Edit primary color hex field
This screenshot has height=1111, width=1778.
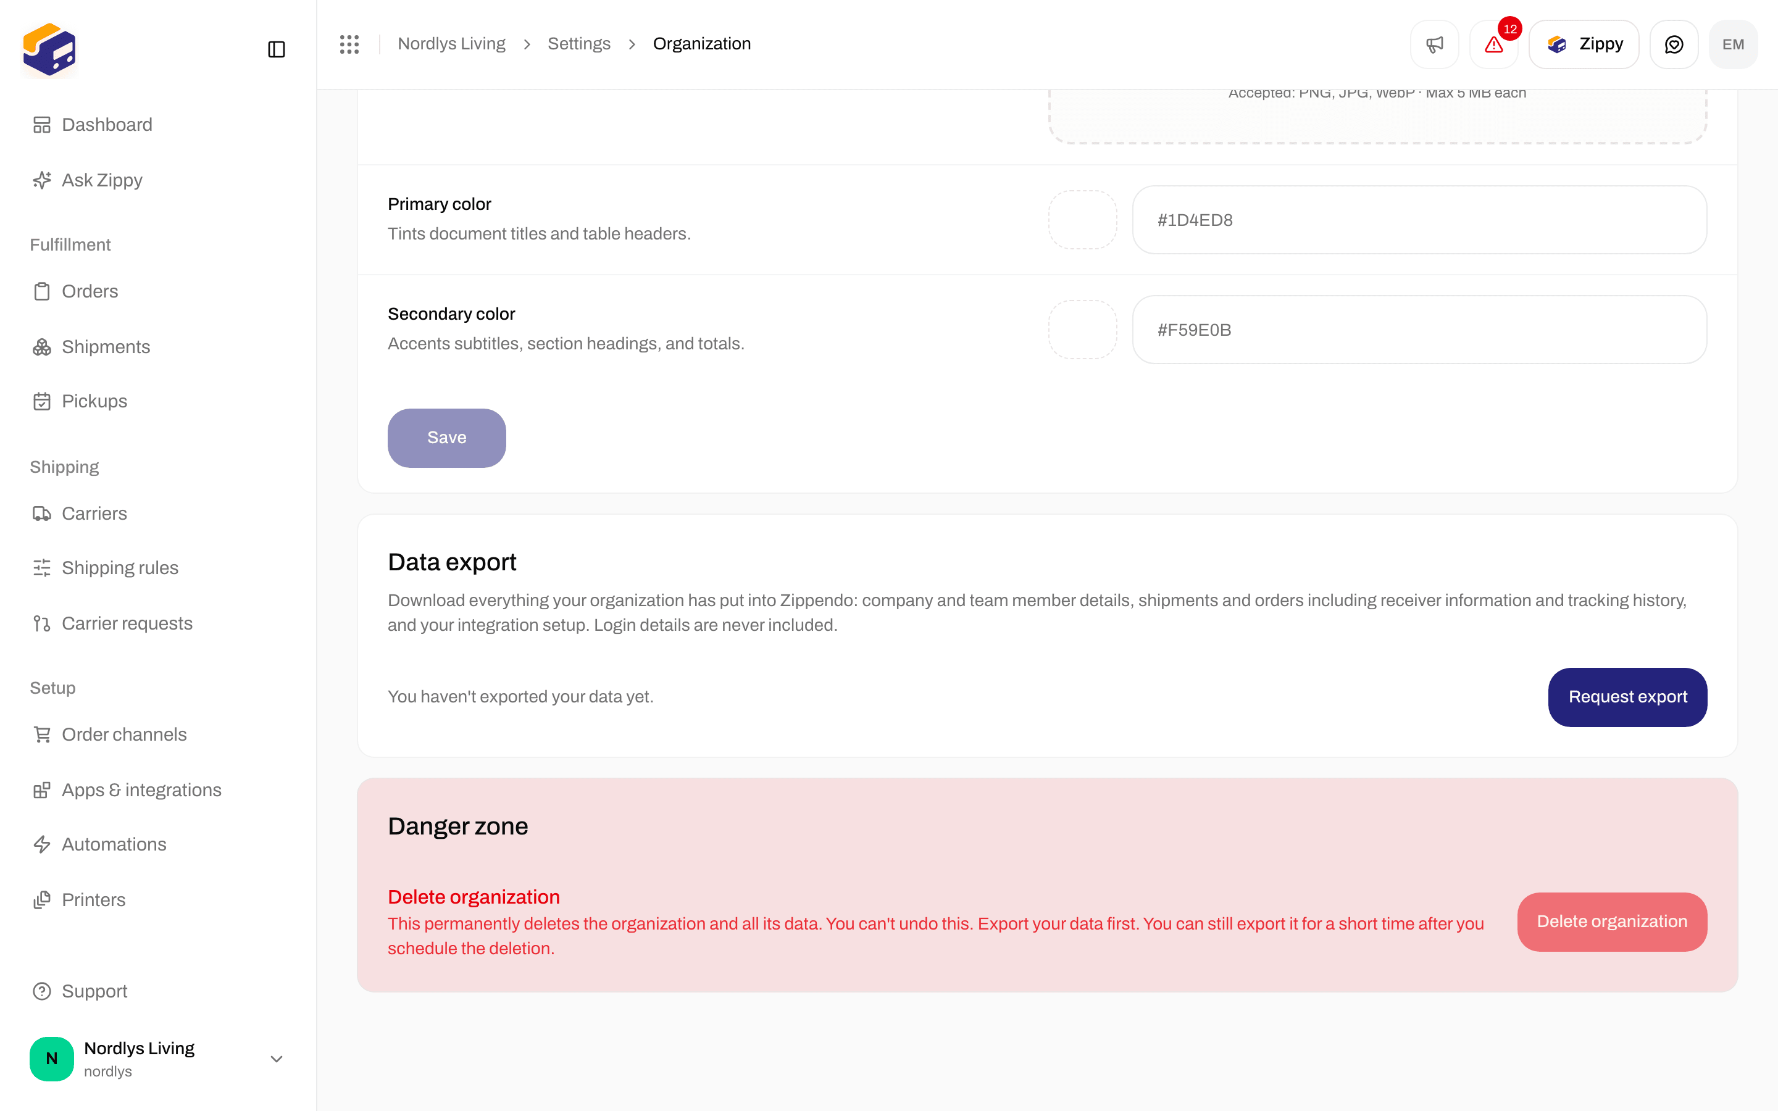coord(1419,220)
